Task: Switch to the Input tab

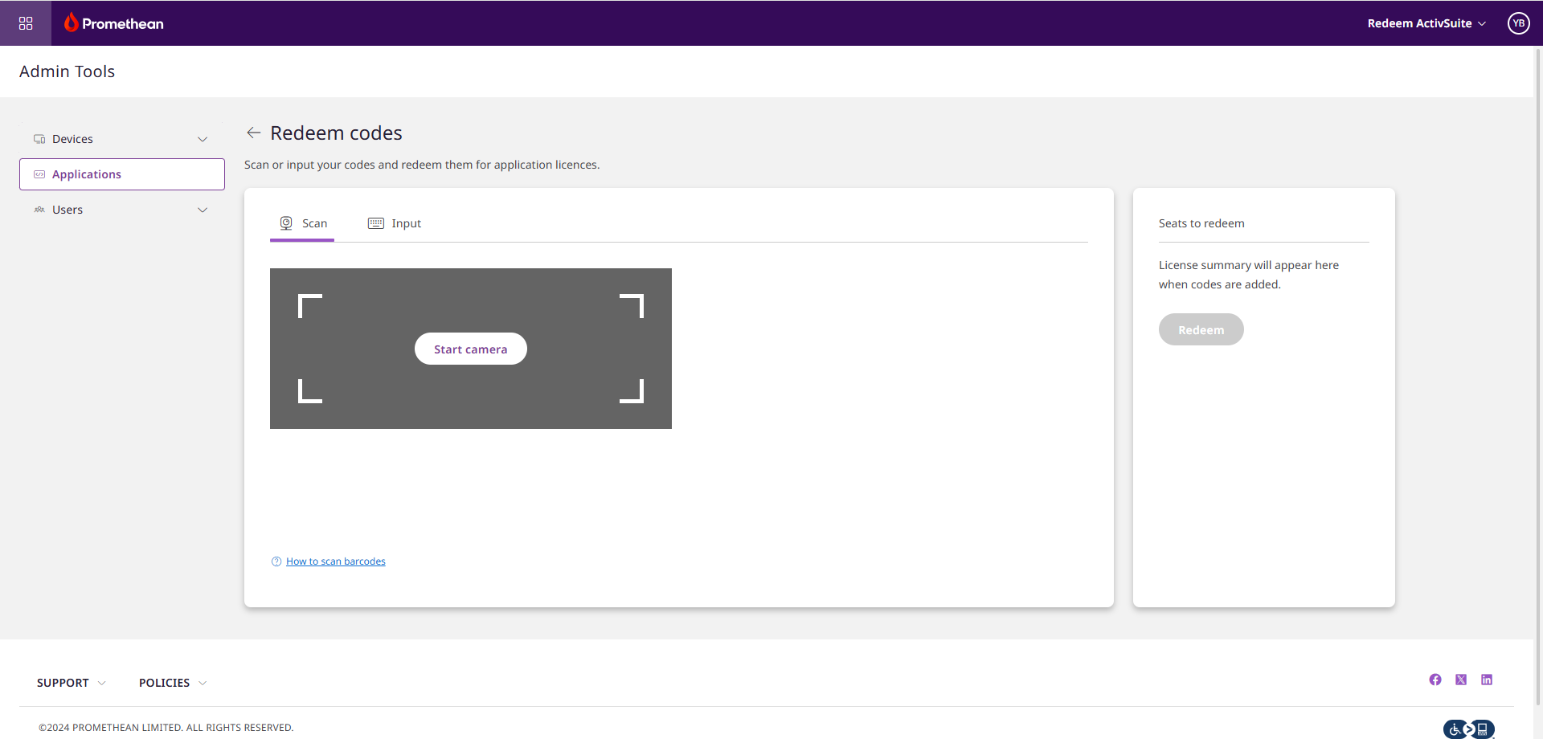Action: (x=395, y=223)
